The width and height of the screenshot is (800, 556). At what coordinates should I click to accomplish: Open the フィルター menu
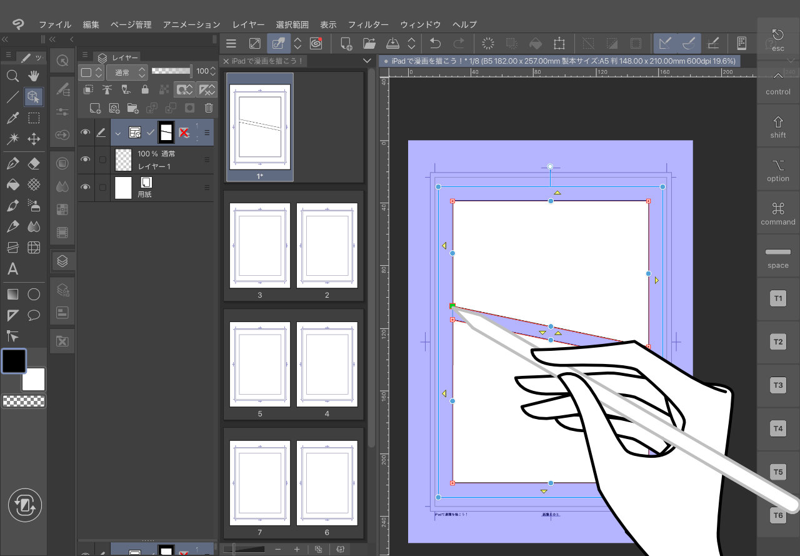[x=368, y=24]
